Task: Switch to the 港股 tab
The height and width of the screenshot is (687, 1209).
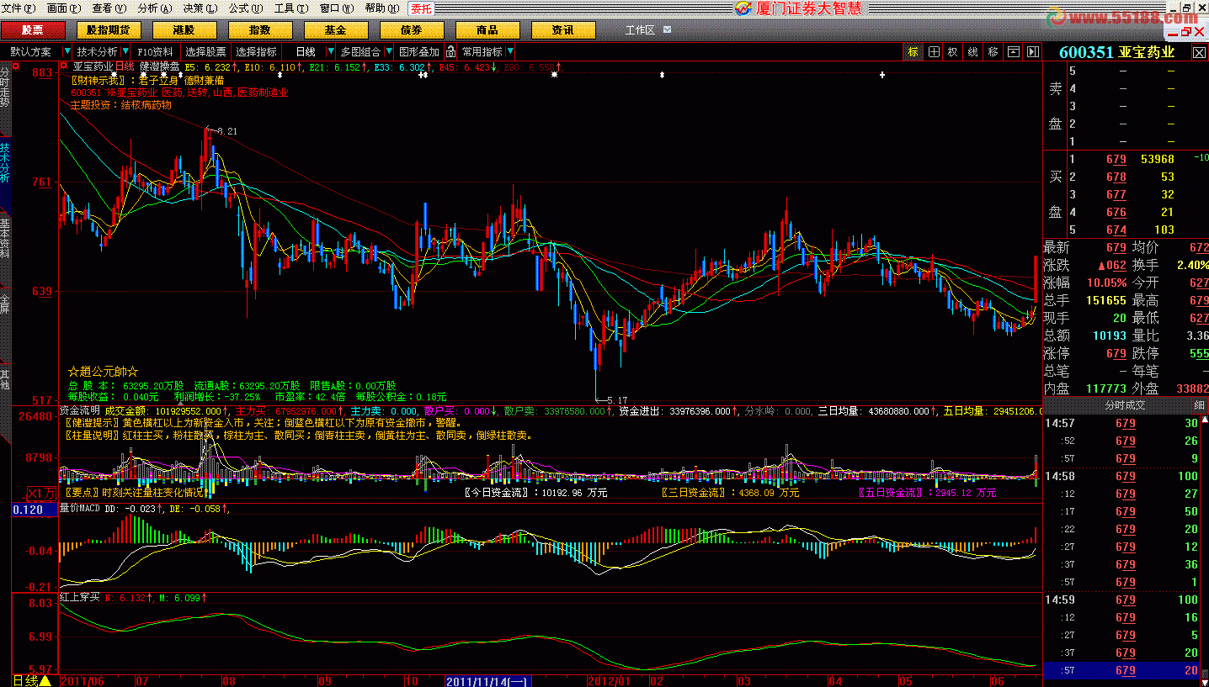Action: pyautogui.click(x=184, y=30)
